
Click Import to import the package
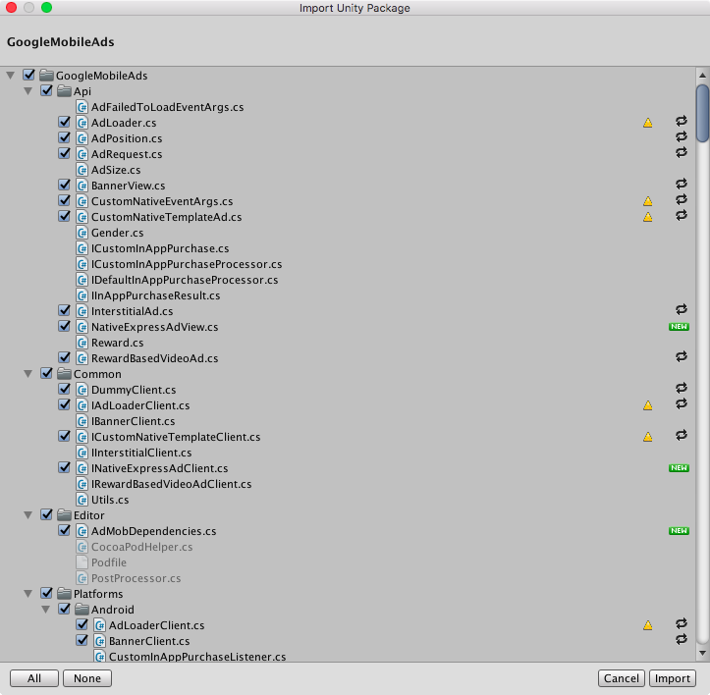click(x=673, y=678)
